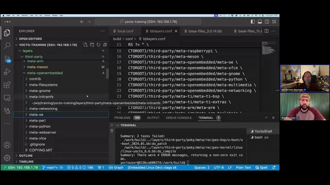The image size is (330, 185).
Task: Collapse the meta-openembedded folder
Action: (45, 73)
